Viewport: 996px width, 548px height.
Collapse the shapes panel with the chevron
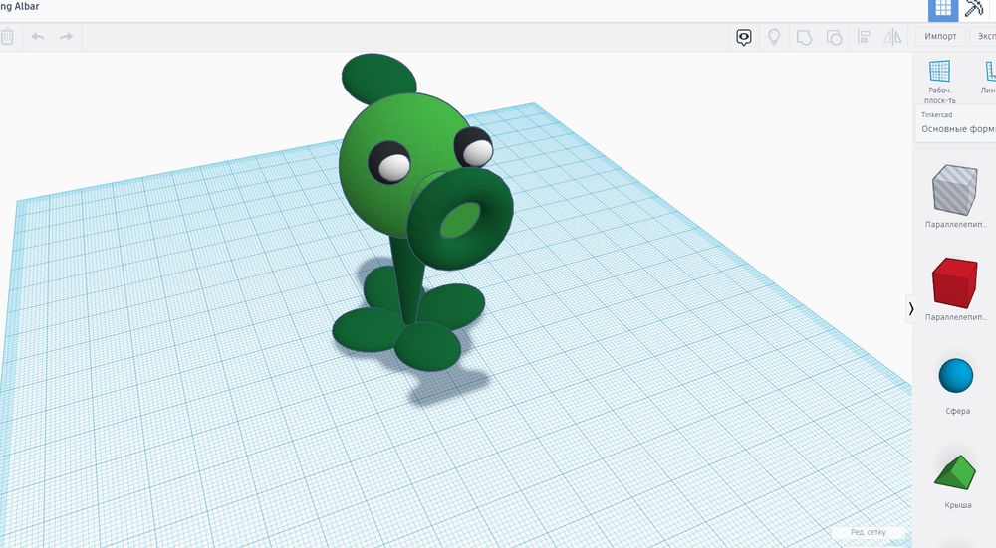click(x=911, y=309)
